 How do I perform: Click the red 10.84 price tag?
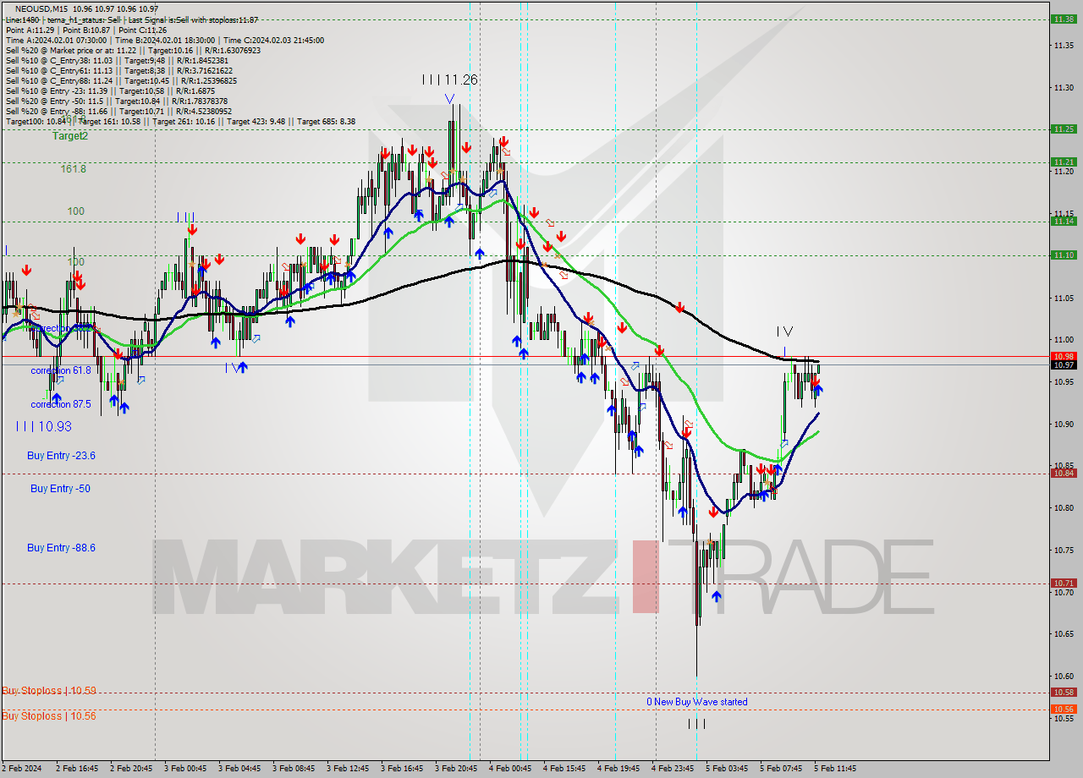(1063, 473)
